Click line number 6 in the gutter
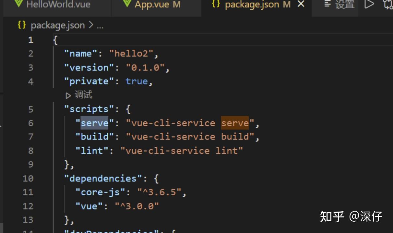 [x=30, y=123]
